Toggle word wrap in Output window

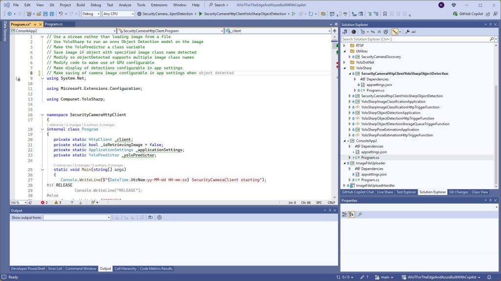(x=151, y=217)
